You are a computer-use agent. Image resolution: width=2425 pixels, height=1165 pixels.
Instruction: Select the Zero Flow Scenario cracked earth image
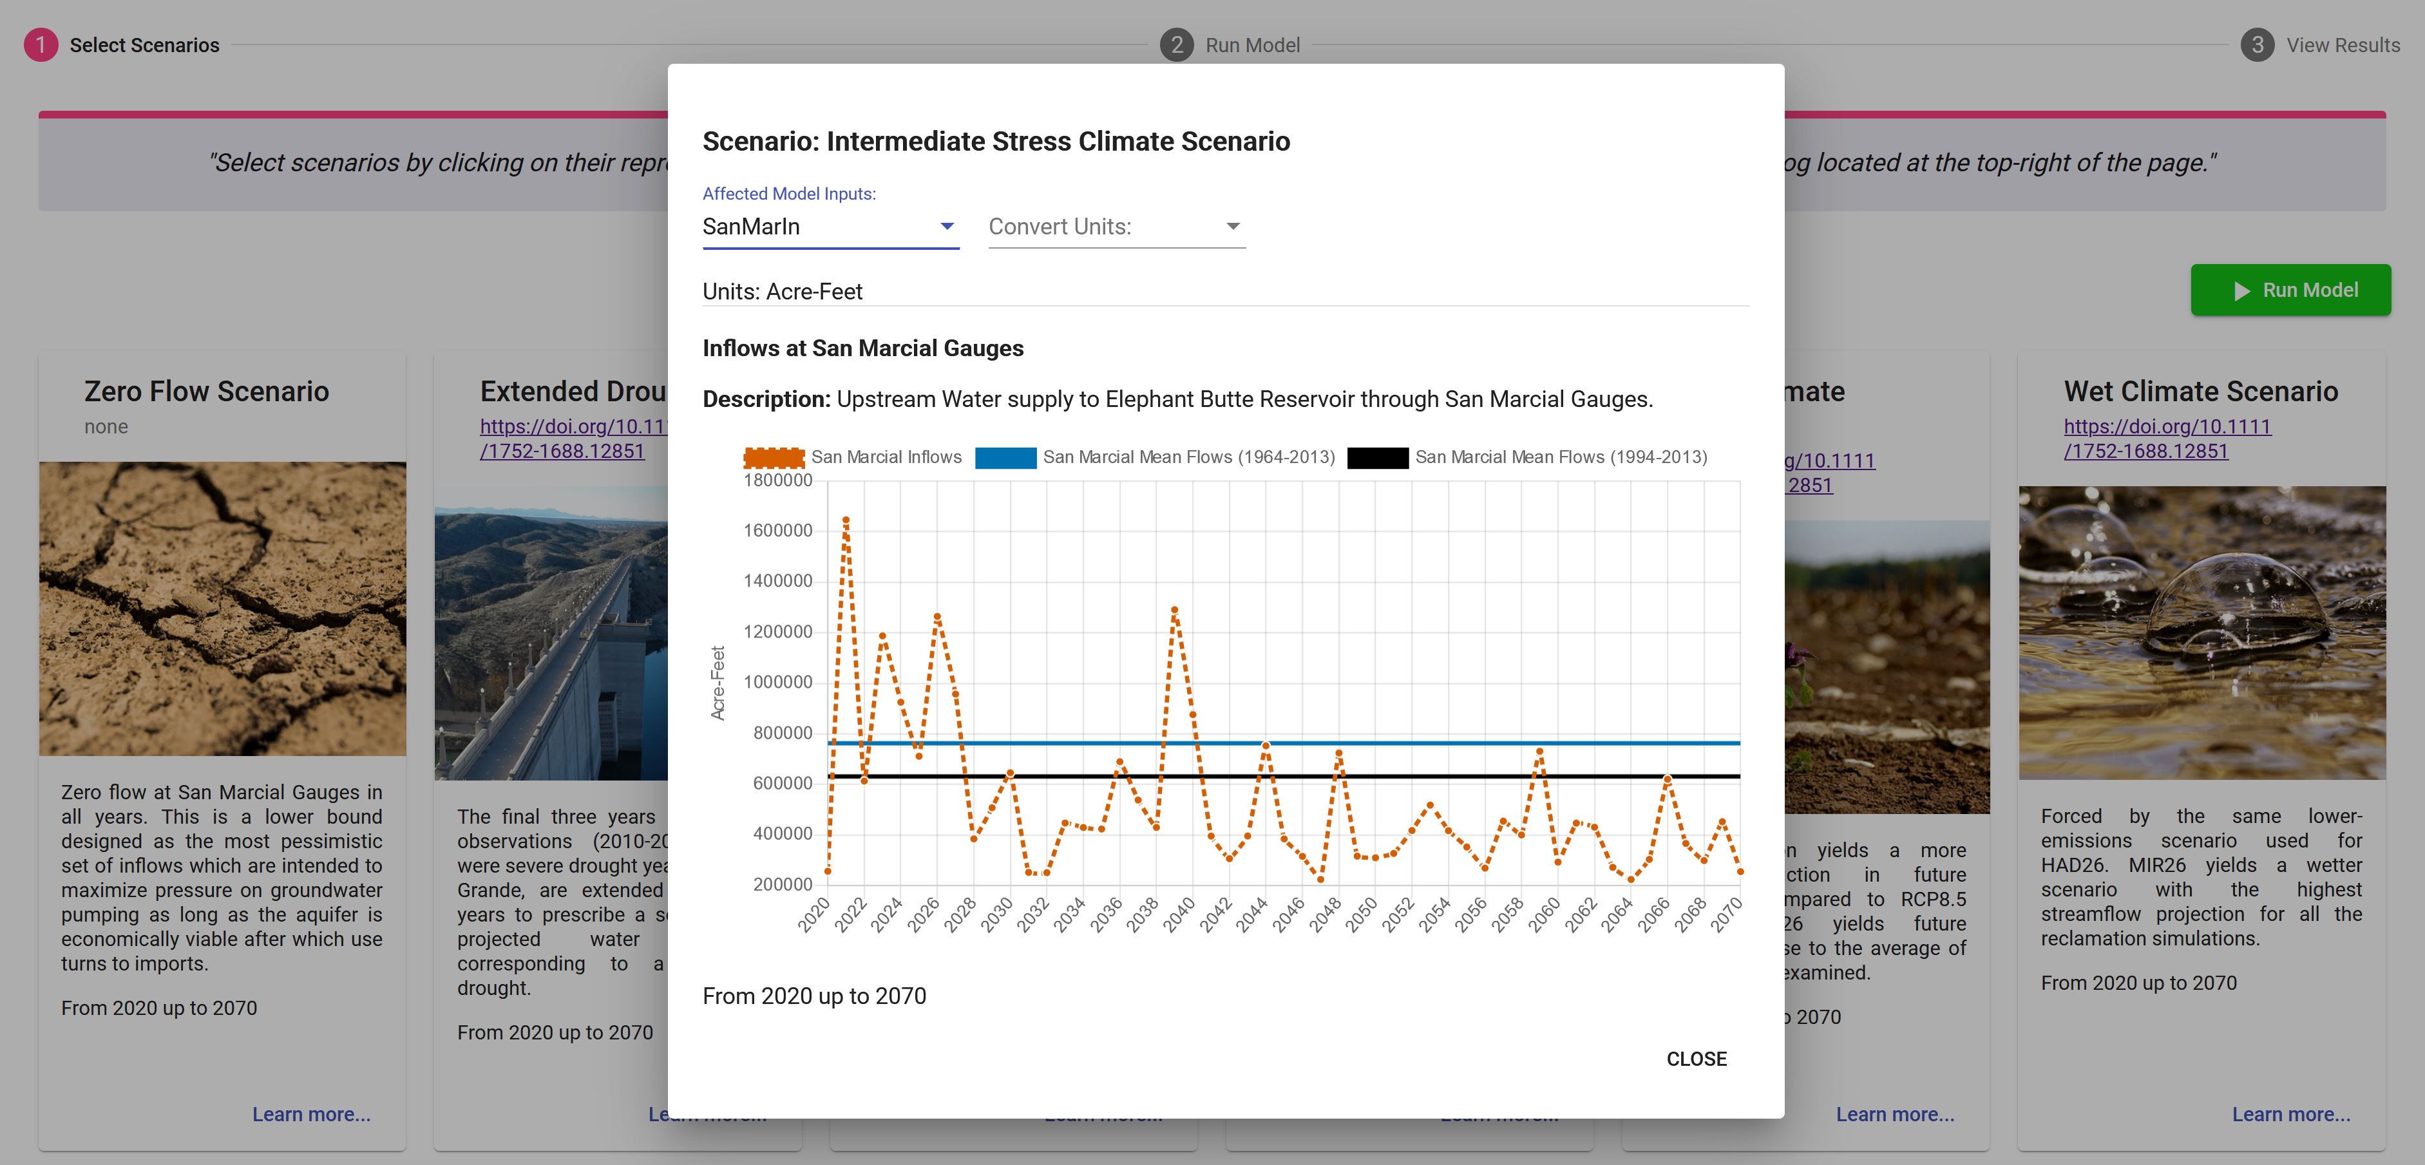[222, 608]
